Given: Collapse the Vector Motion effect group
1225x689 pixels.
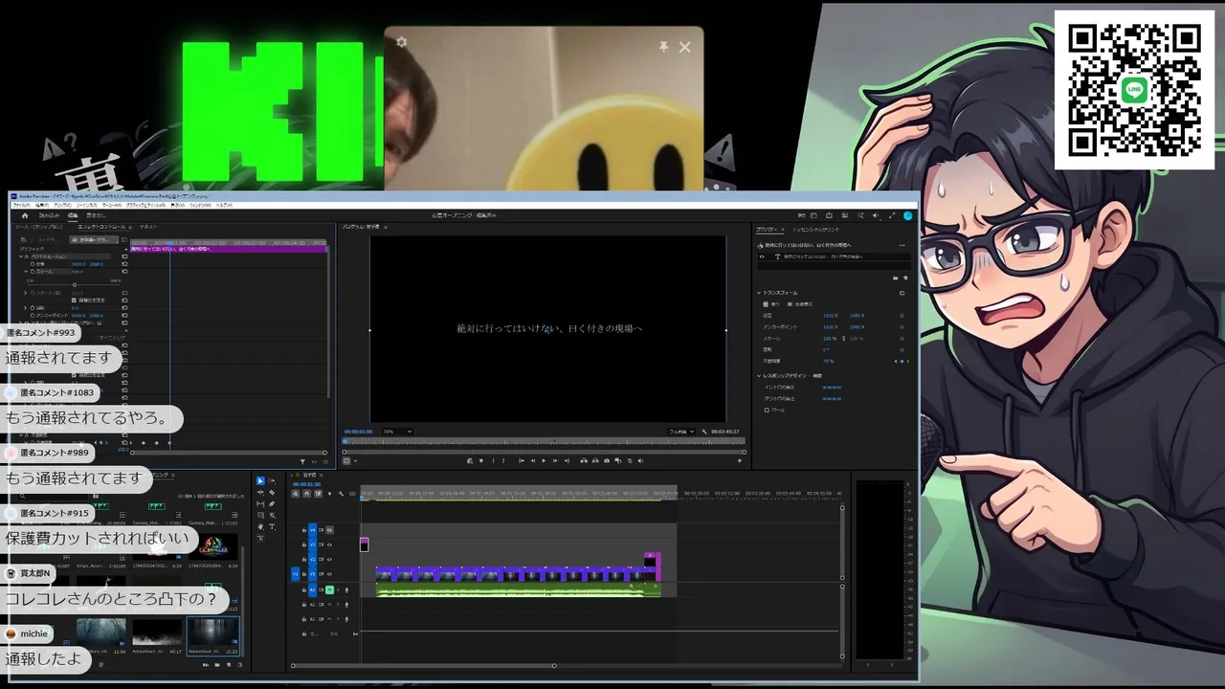Looking at the screenshot, I should 22,256.
